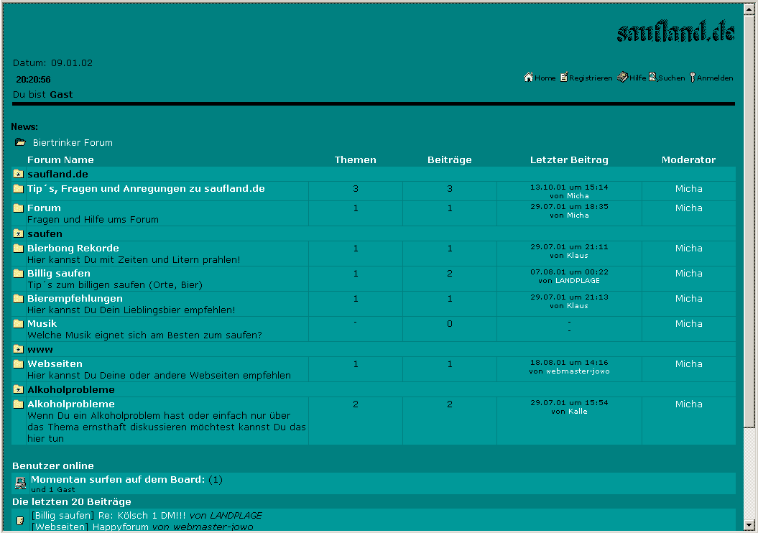This screenshot has width=758, height=533.
Task: Open the Alkoholprobleme board link
Action: point(70,404)
